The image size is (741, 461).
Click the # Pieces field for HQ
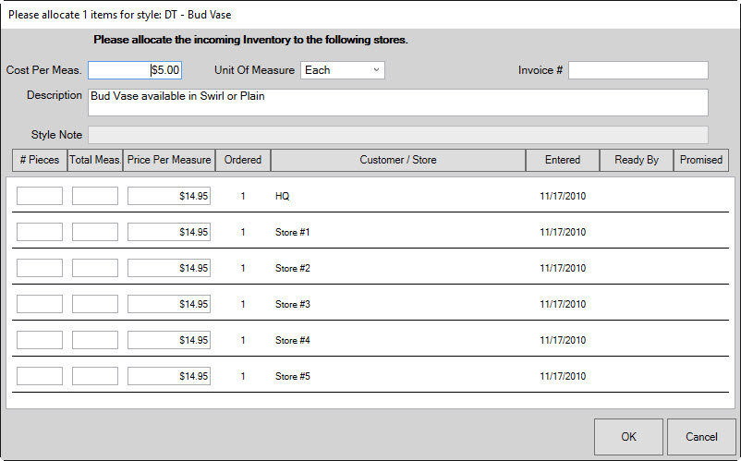pyautogui.click(x=40, y=196)
